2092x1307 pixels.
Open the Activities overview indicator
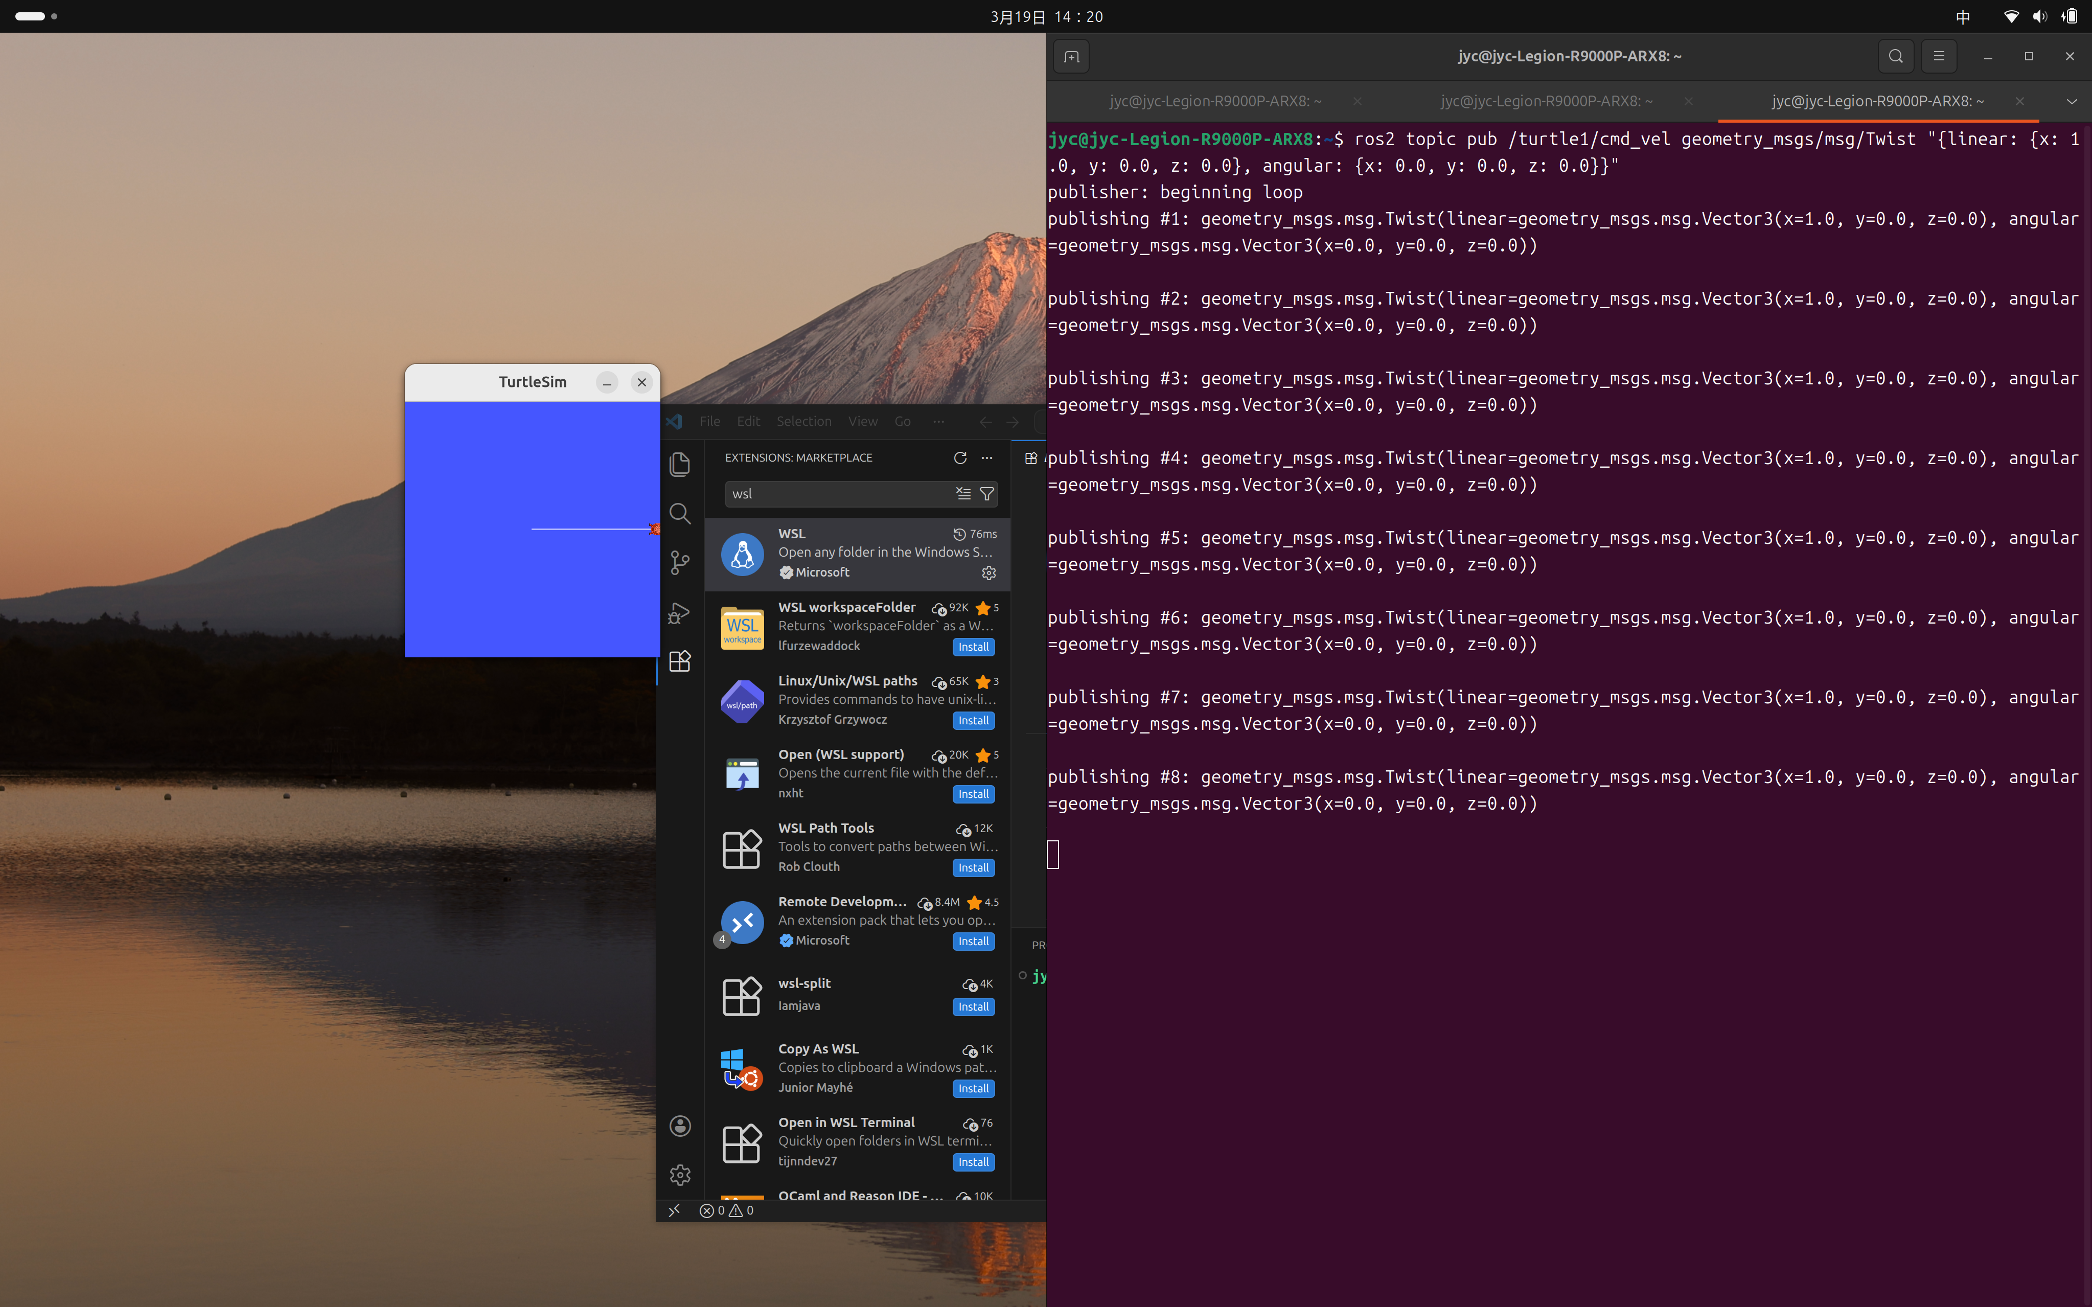tap(36, 16)
